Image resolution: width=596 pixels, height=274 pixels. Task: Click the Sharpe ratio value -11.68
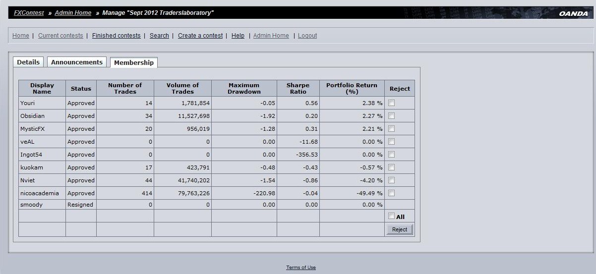[308, 142]
